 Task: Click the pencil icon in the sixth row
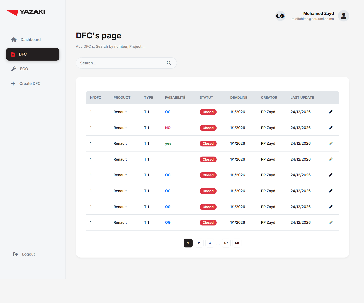pos(331,191)
